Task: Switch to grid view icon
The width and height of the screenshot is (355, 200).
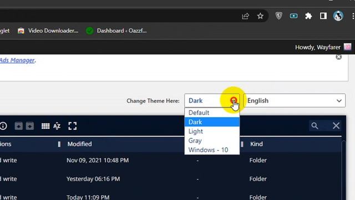Action: 45,126
